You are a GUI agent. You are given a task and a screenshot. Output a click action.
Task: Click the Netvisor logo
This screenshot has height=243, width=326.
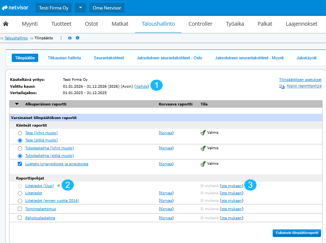[x=15, y=8]
